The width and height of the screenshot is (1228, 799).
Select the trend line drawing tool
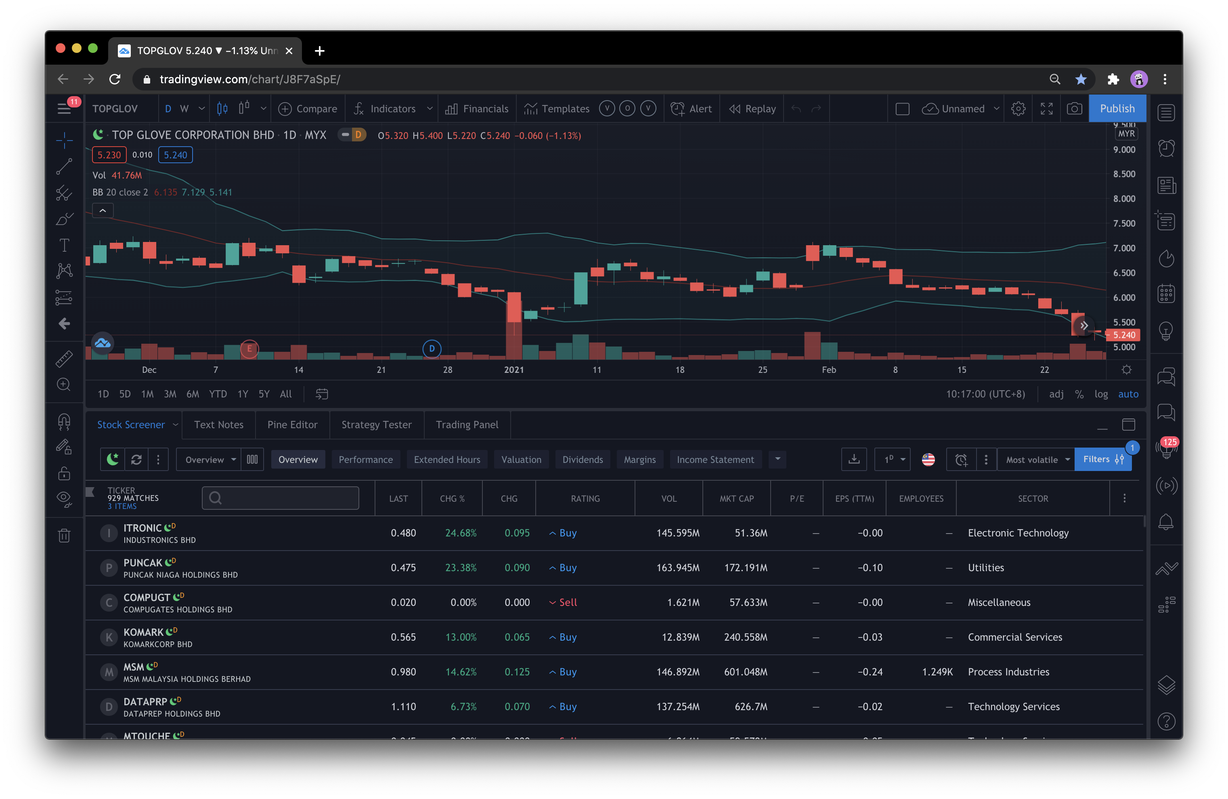coord(64,167)
